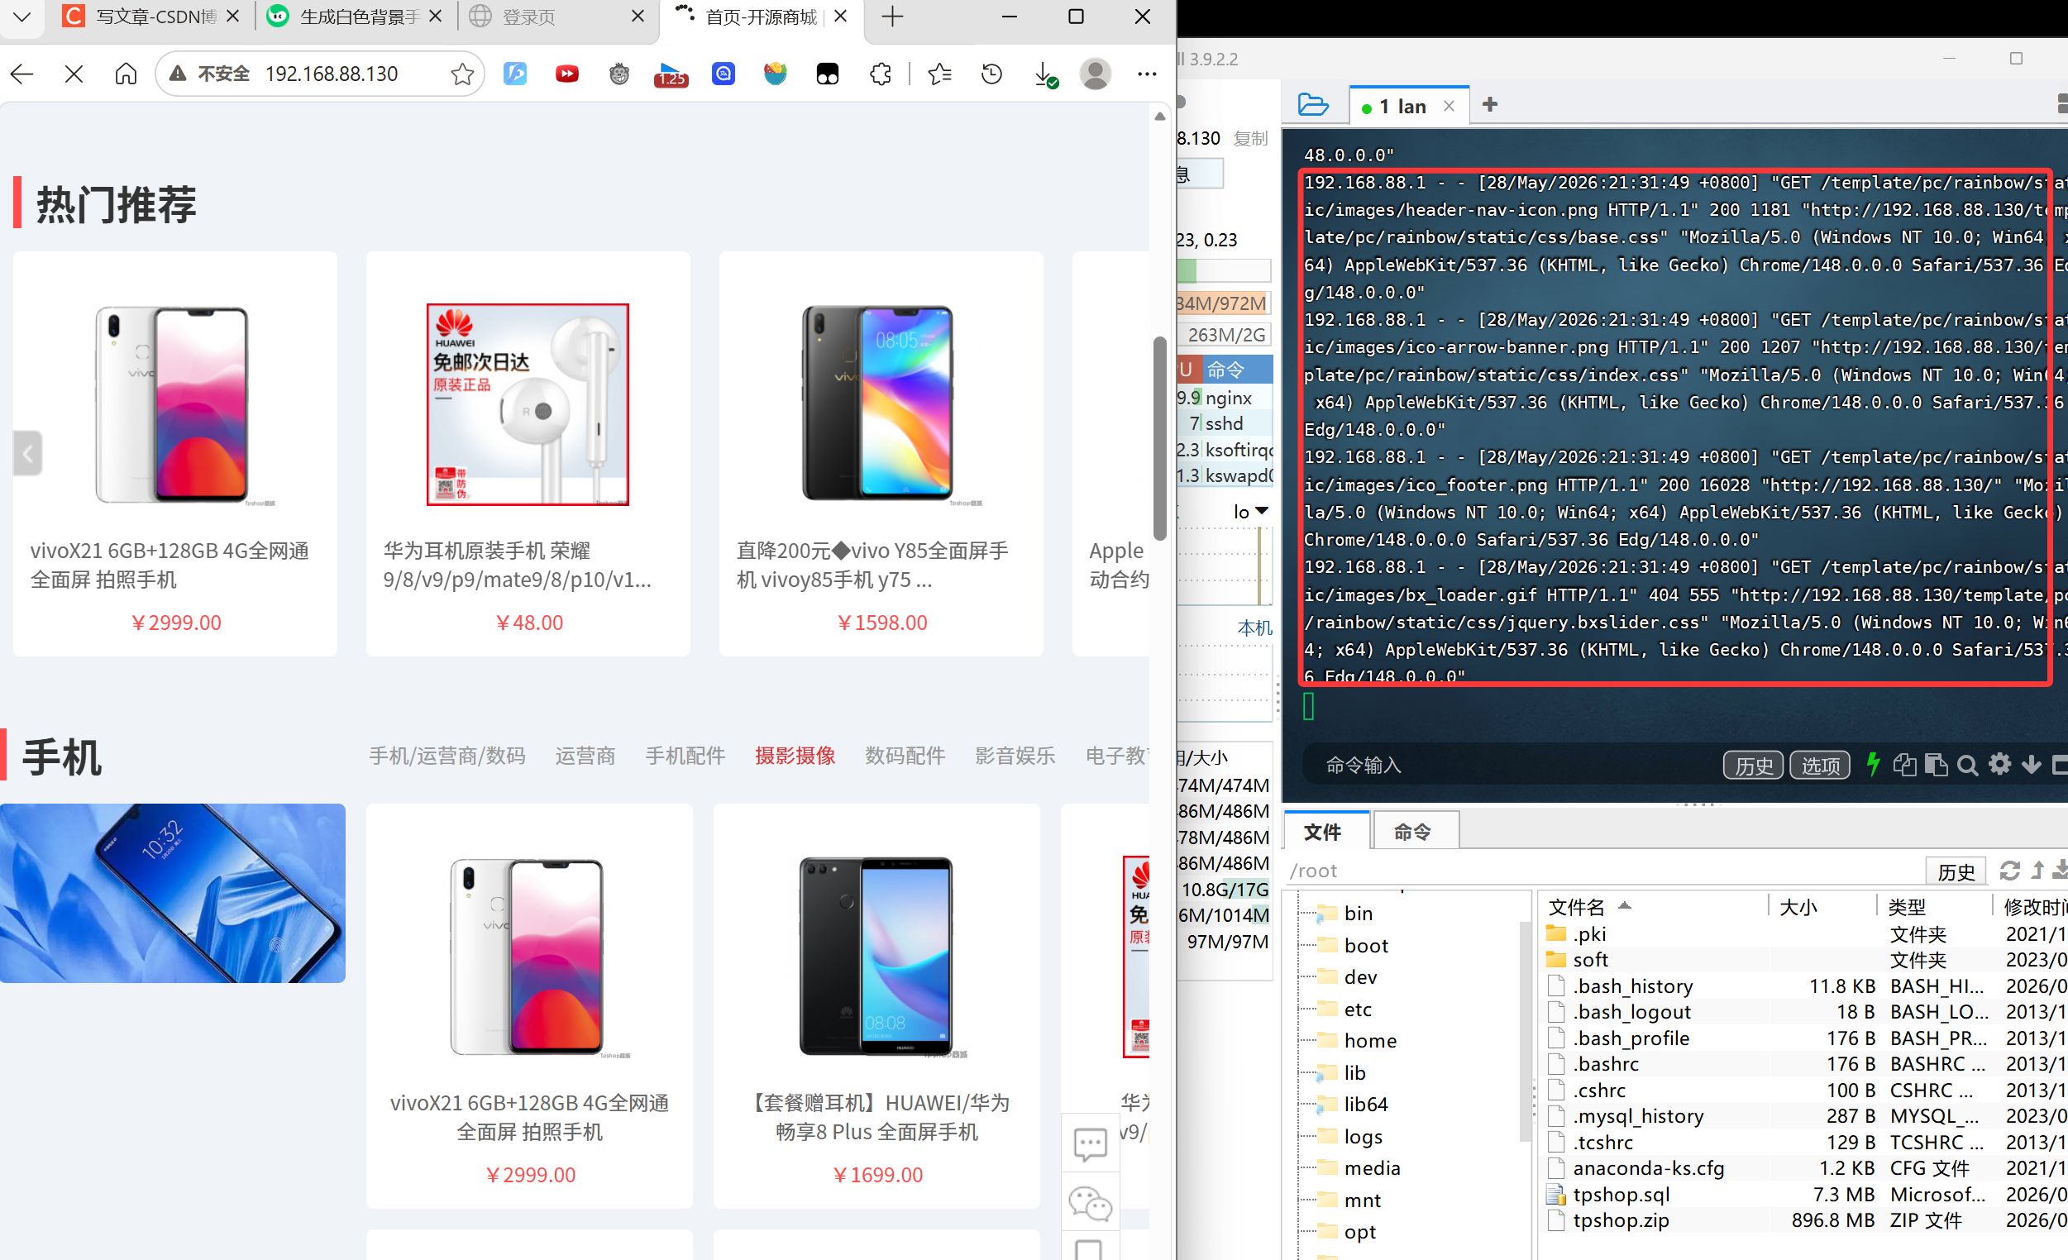Image resolution: width=2068 pixels, height=1260 pixels.
Task: Select the logs folder in tree
Action: 1363,1137
